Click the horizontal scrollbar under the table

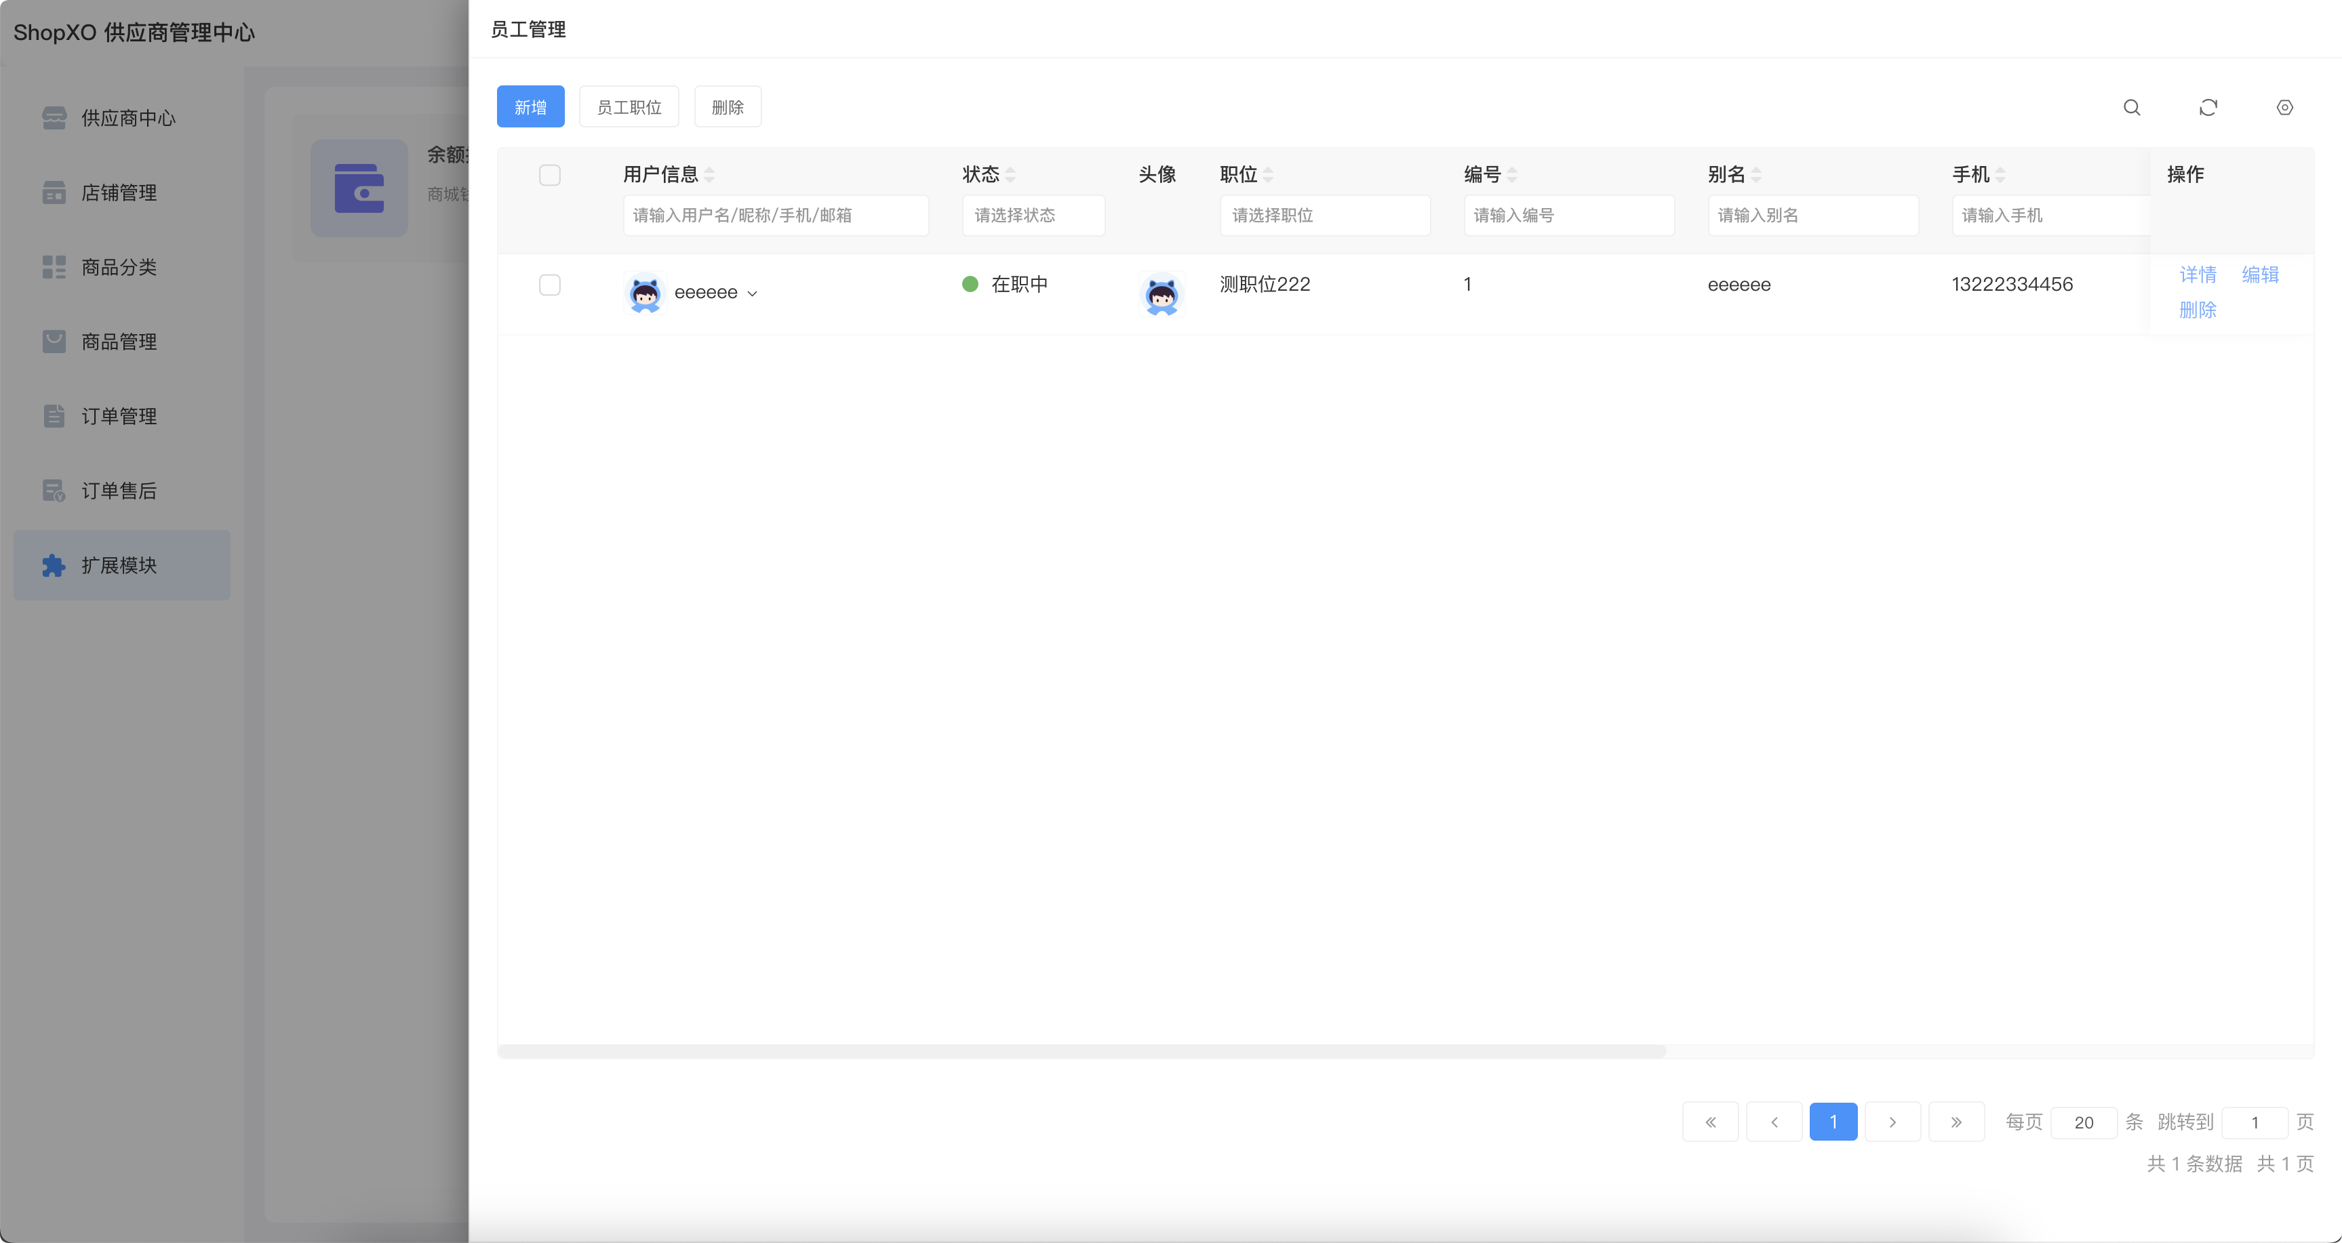click(1082, 1051)
